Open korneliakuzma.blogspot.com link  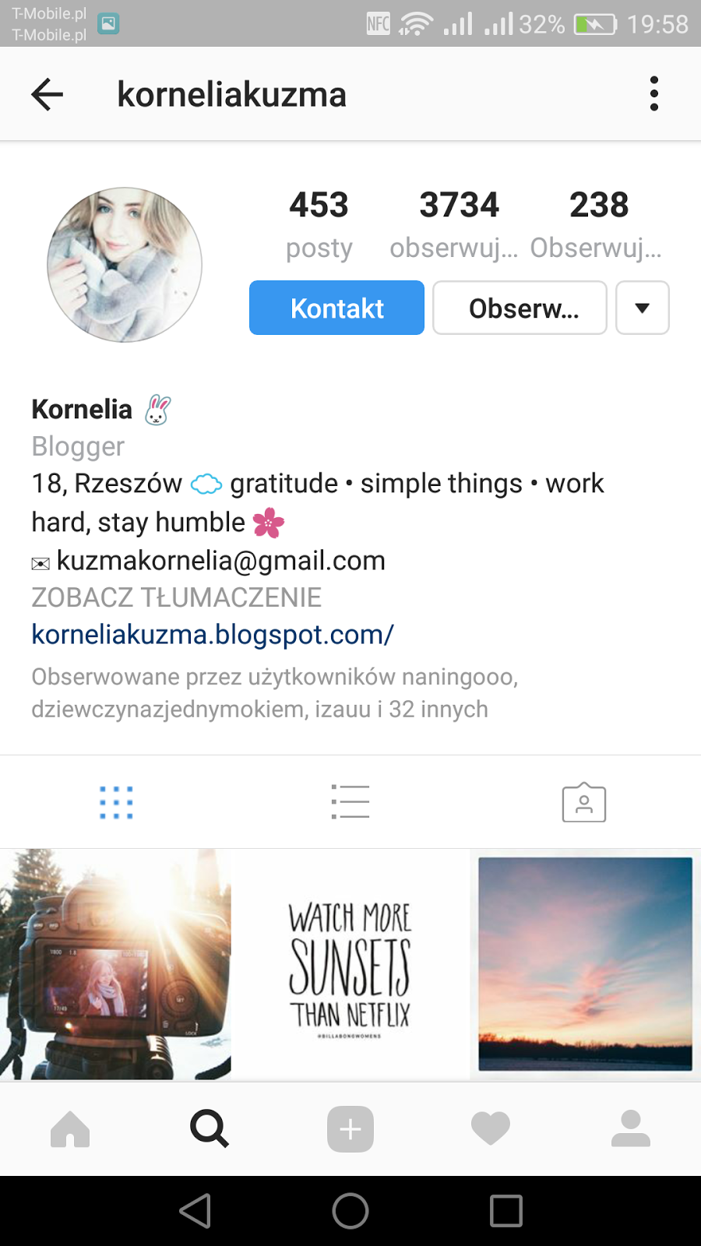pyautogui.click(x=213, y=635)
